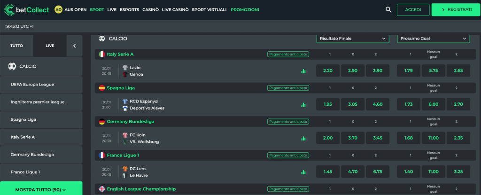Click the Germany flag icon in Bundesliga header
The width and height of the screenshot is (481, 195).
(102, 122)
